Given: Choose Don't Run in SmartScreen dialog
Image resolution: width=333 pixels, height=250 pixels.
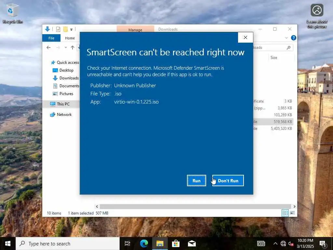Looking at the screenshot, I should [x=228, y=180].
